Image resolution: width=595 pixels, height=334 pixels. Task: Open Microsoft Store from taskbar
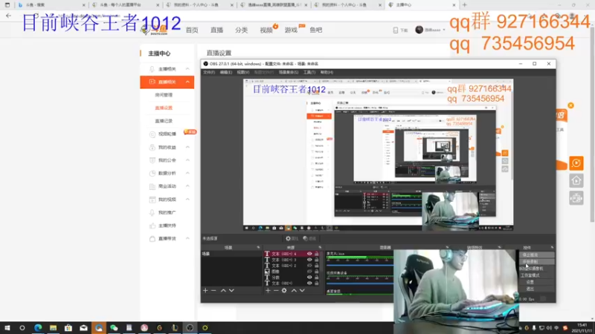coord(68,327)
